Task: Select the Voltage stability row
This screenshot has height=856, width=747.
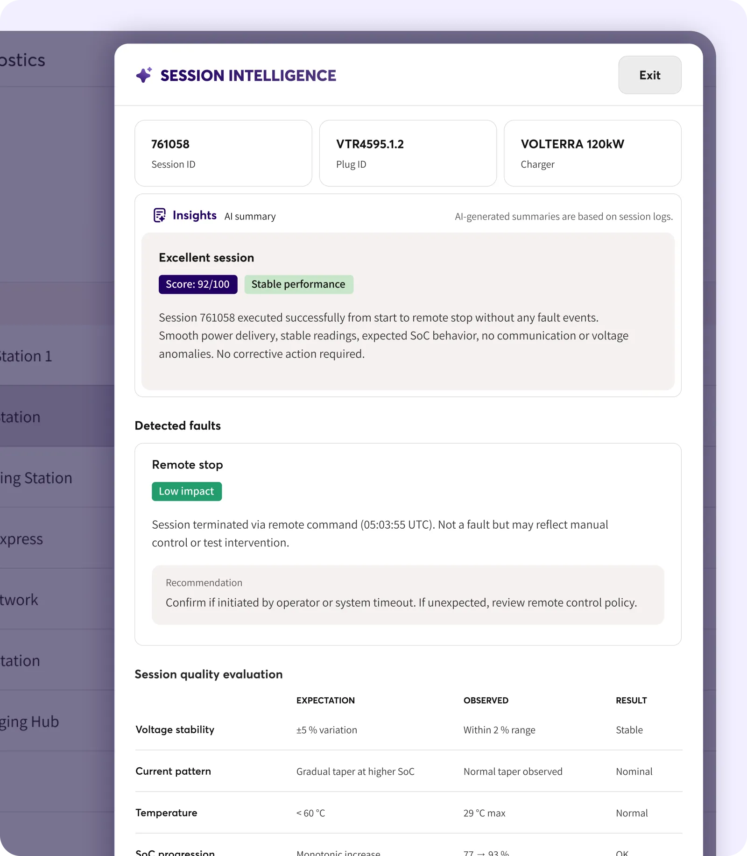Action: pyautogui.click(x=175, y=729)
